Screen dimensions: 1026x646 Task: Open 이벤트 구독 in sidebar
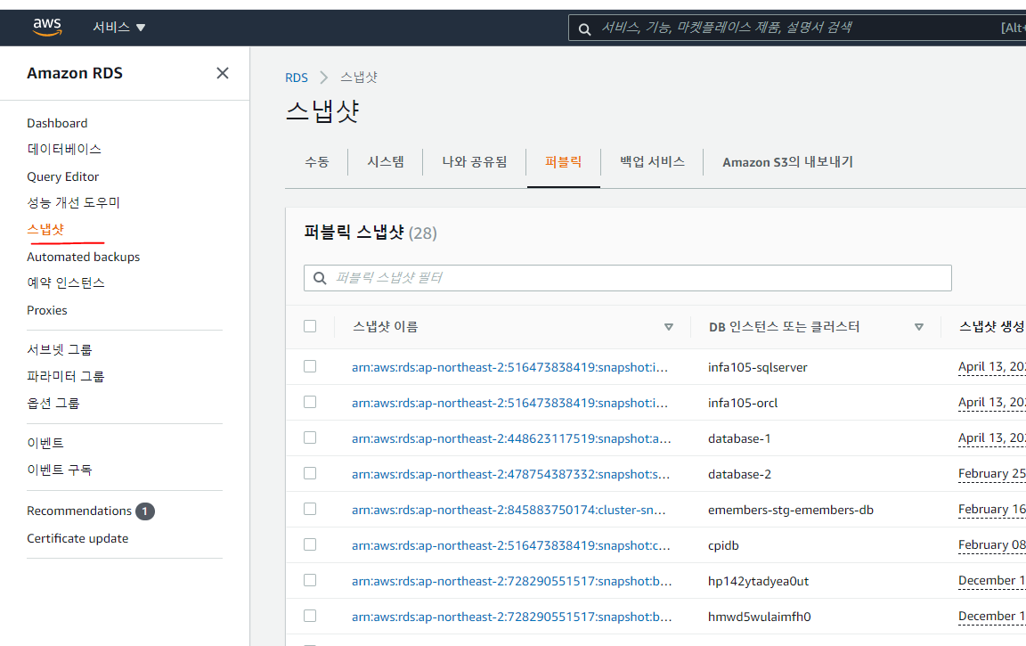(x=60, y=470)
